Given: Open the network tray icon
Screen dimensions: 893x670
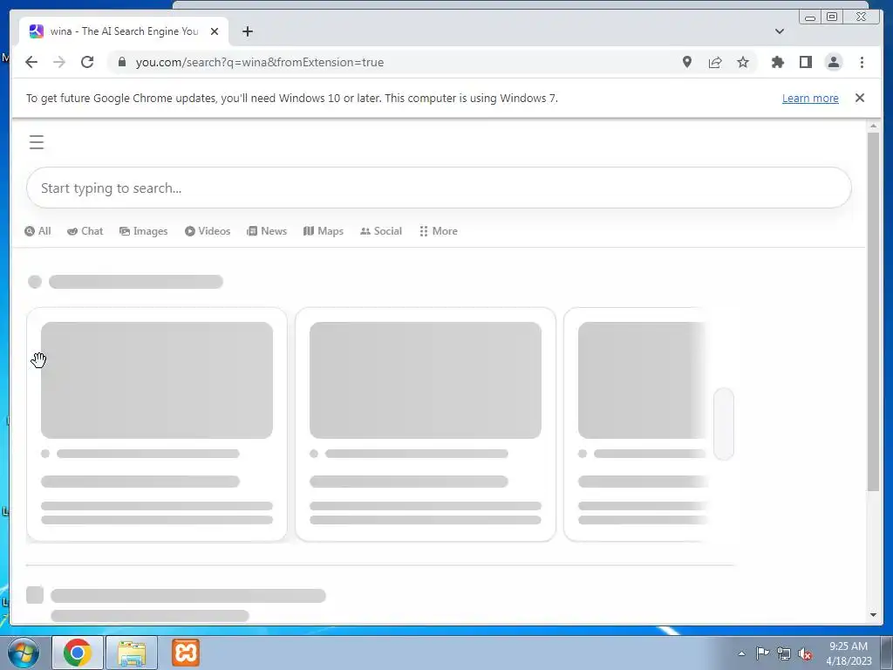Looking at the screenshot, I should [x=784, y=653].
